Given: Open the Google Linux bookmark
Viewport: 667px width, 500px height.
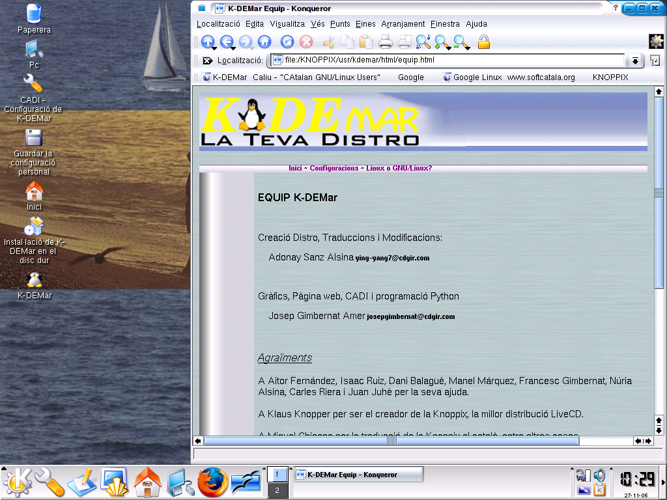Looking at the screenshot, I should click(x=472, y=77).
